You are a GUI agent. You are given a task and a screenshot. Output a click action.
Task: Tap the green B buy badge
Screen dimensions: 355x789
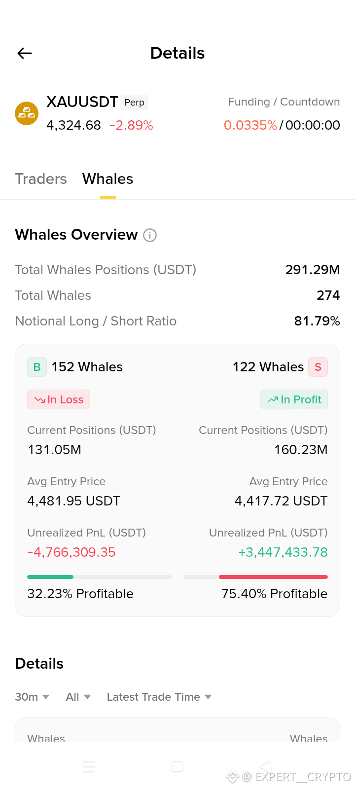(37, 367)
